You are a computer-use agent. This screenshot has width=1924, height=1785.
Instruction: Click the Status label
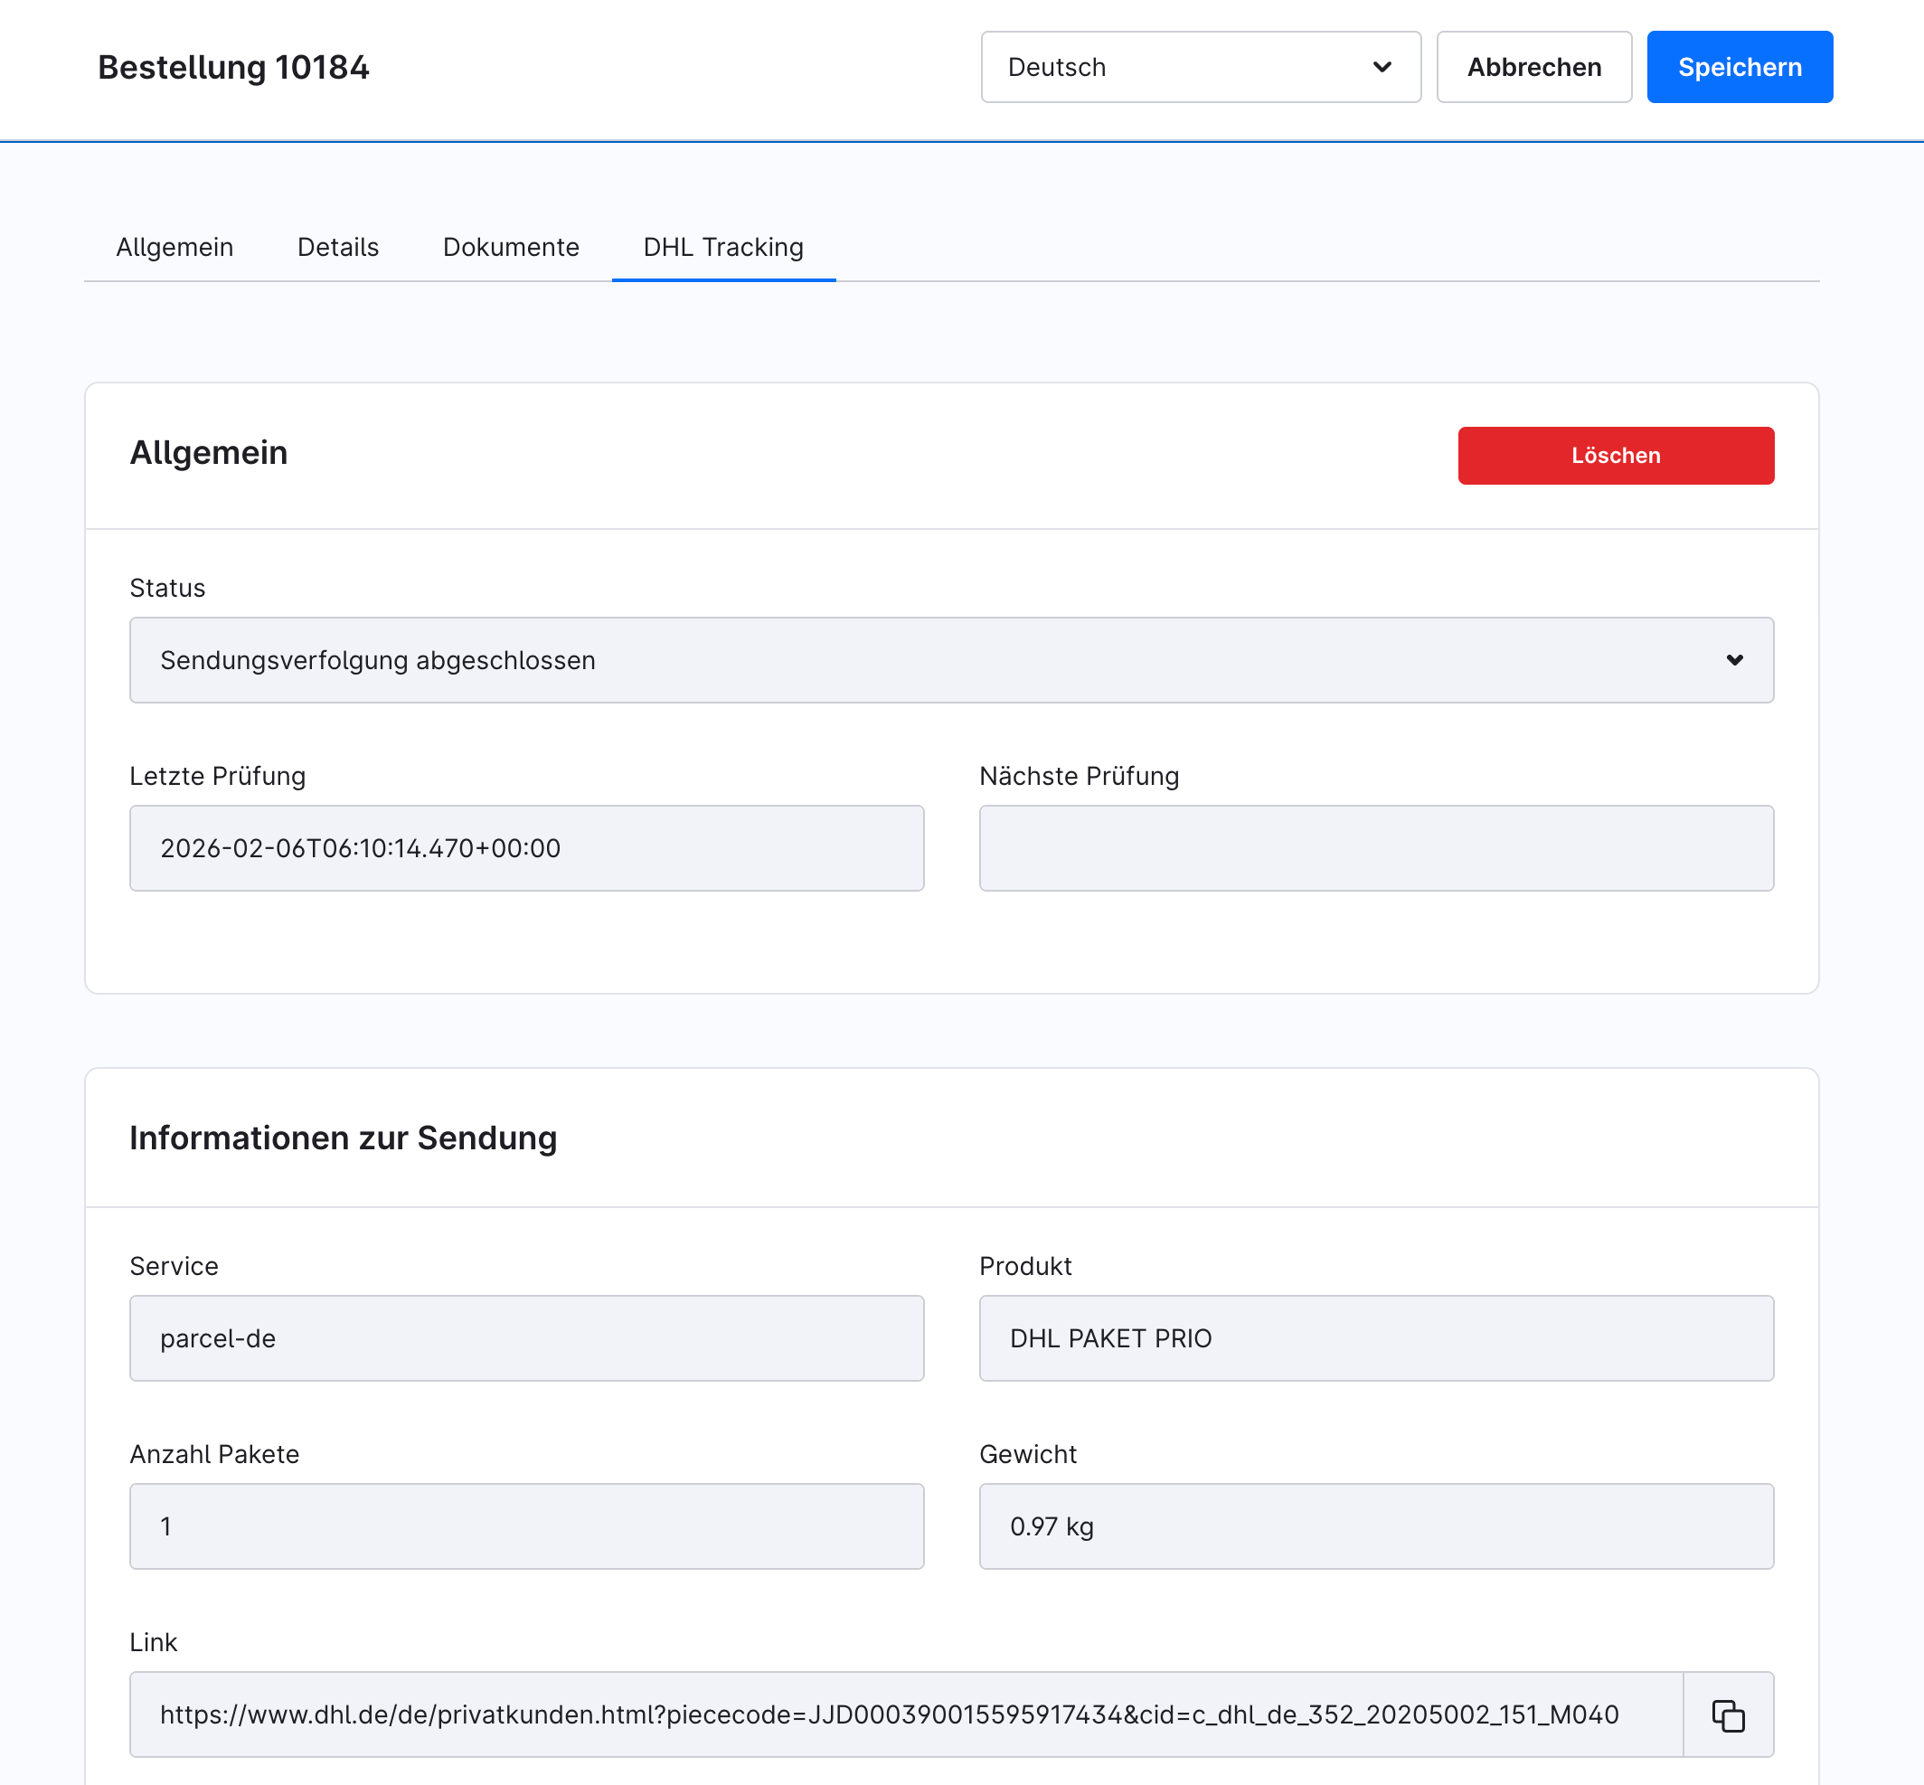167,589
